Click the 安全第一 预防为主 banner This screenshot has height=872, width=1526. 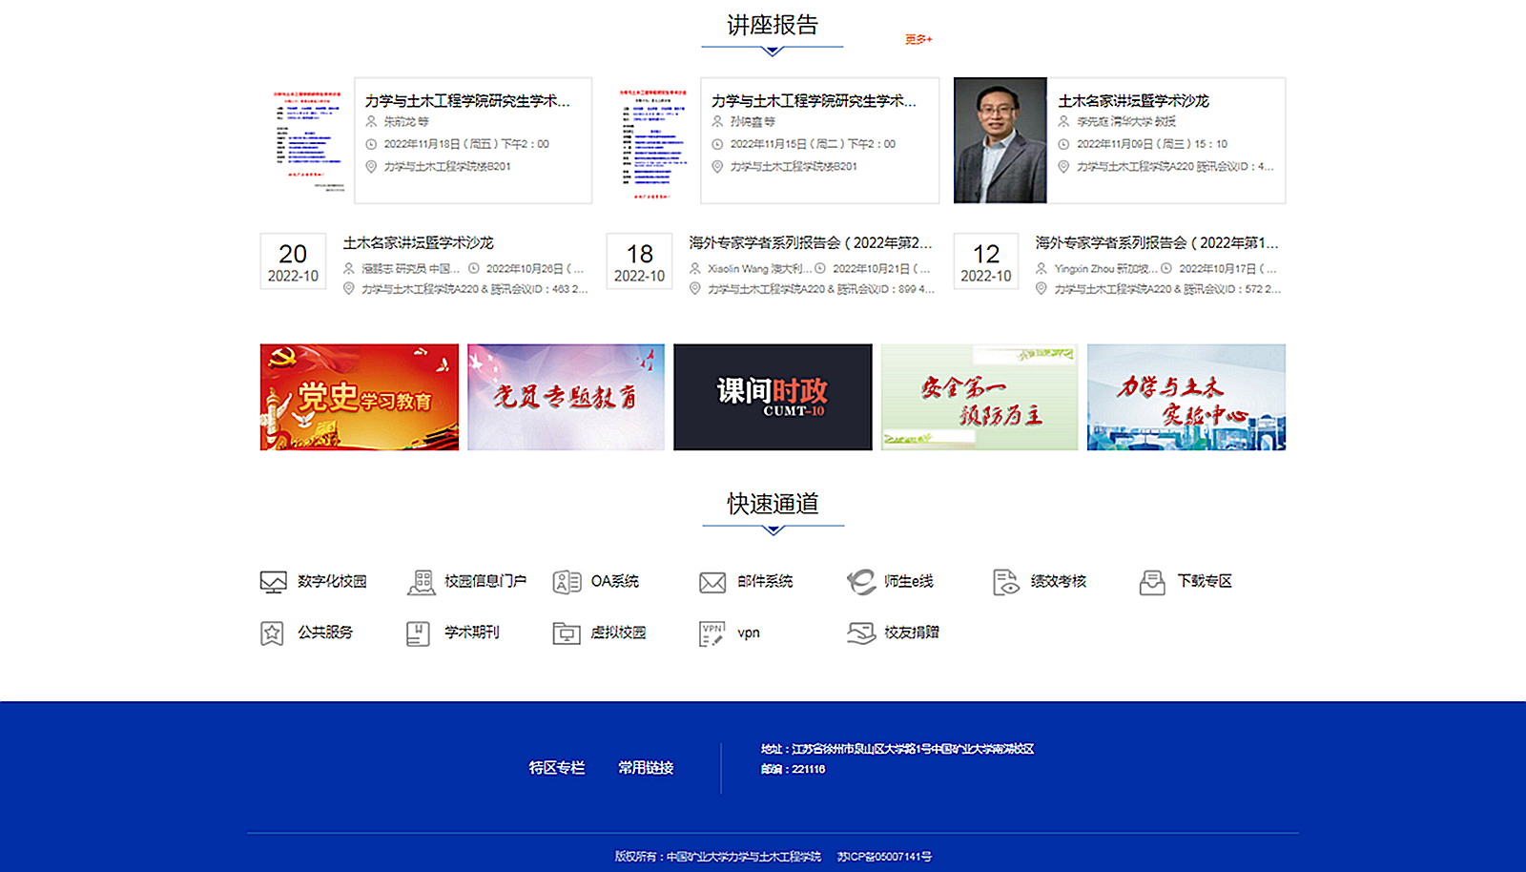pyautogui.click(x=980, y=397)
